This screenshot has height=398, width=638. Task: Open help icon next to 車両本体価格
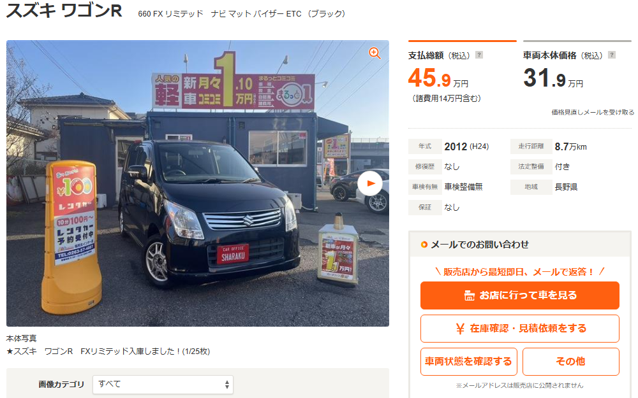tap(612, 55)
